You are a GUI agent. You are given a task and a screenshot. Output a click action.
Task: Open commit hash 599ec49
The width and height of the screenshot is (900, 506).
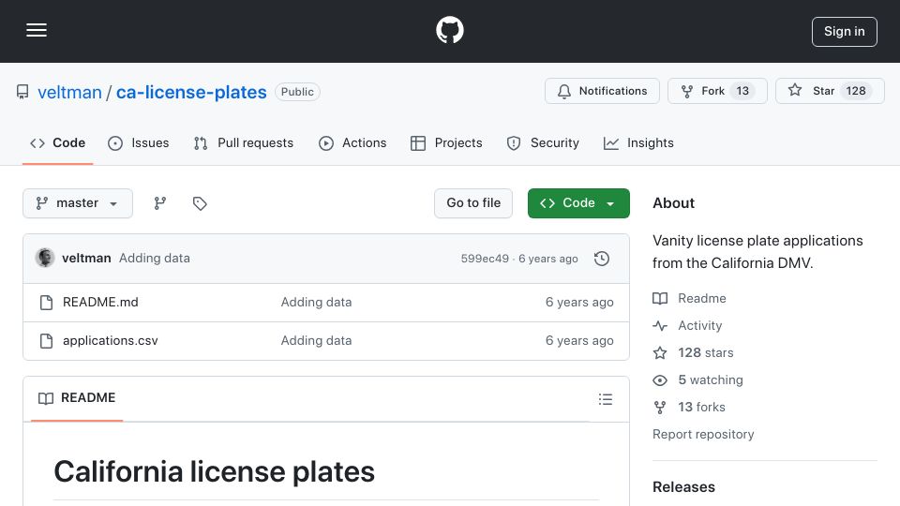pyautogui.click(x=485, y=259)
